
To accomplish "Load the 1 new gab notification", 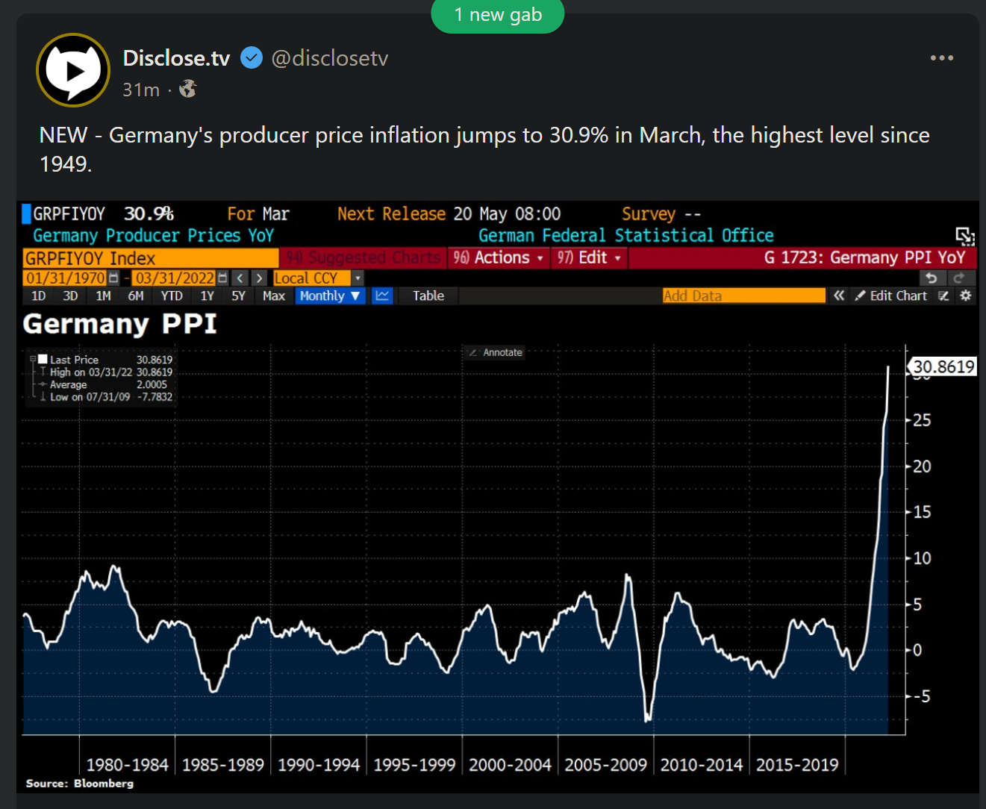I will 498,15.
